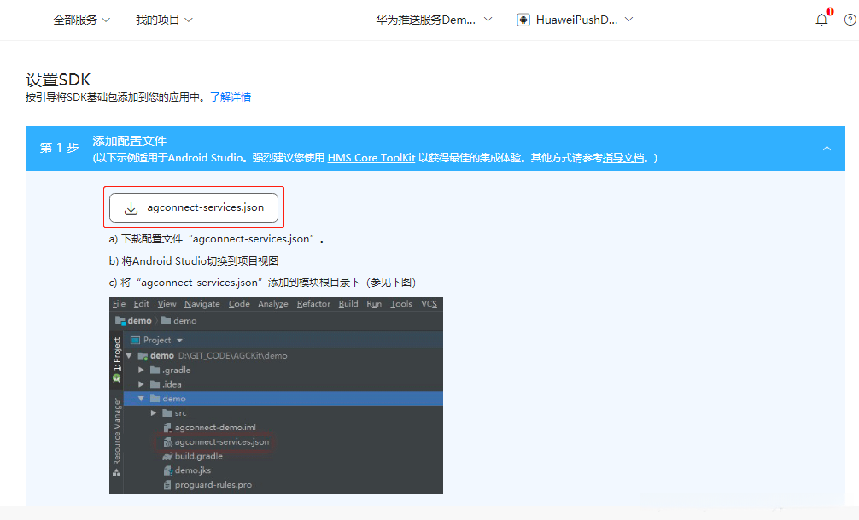Click the 了解详情 link
859x520 pixels.
[231, 97]
